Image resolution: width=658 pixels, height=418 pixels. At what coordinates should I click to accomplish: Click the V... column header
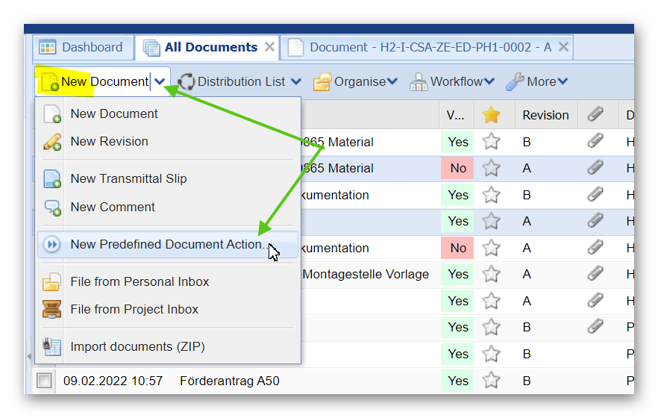tap(455, 115)
